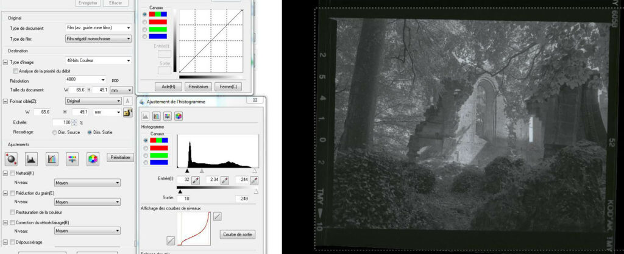Select red channel radio in Histogramme section
This screenshot has height=254, width=624.
[146, 148]
